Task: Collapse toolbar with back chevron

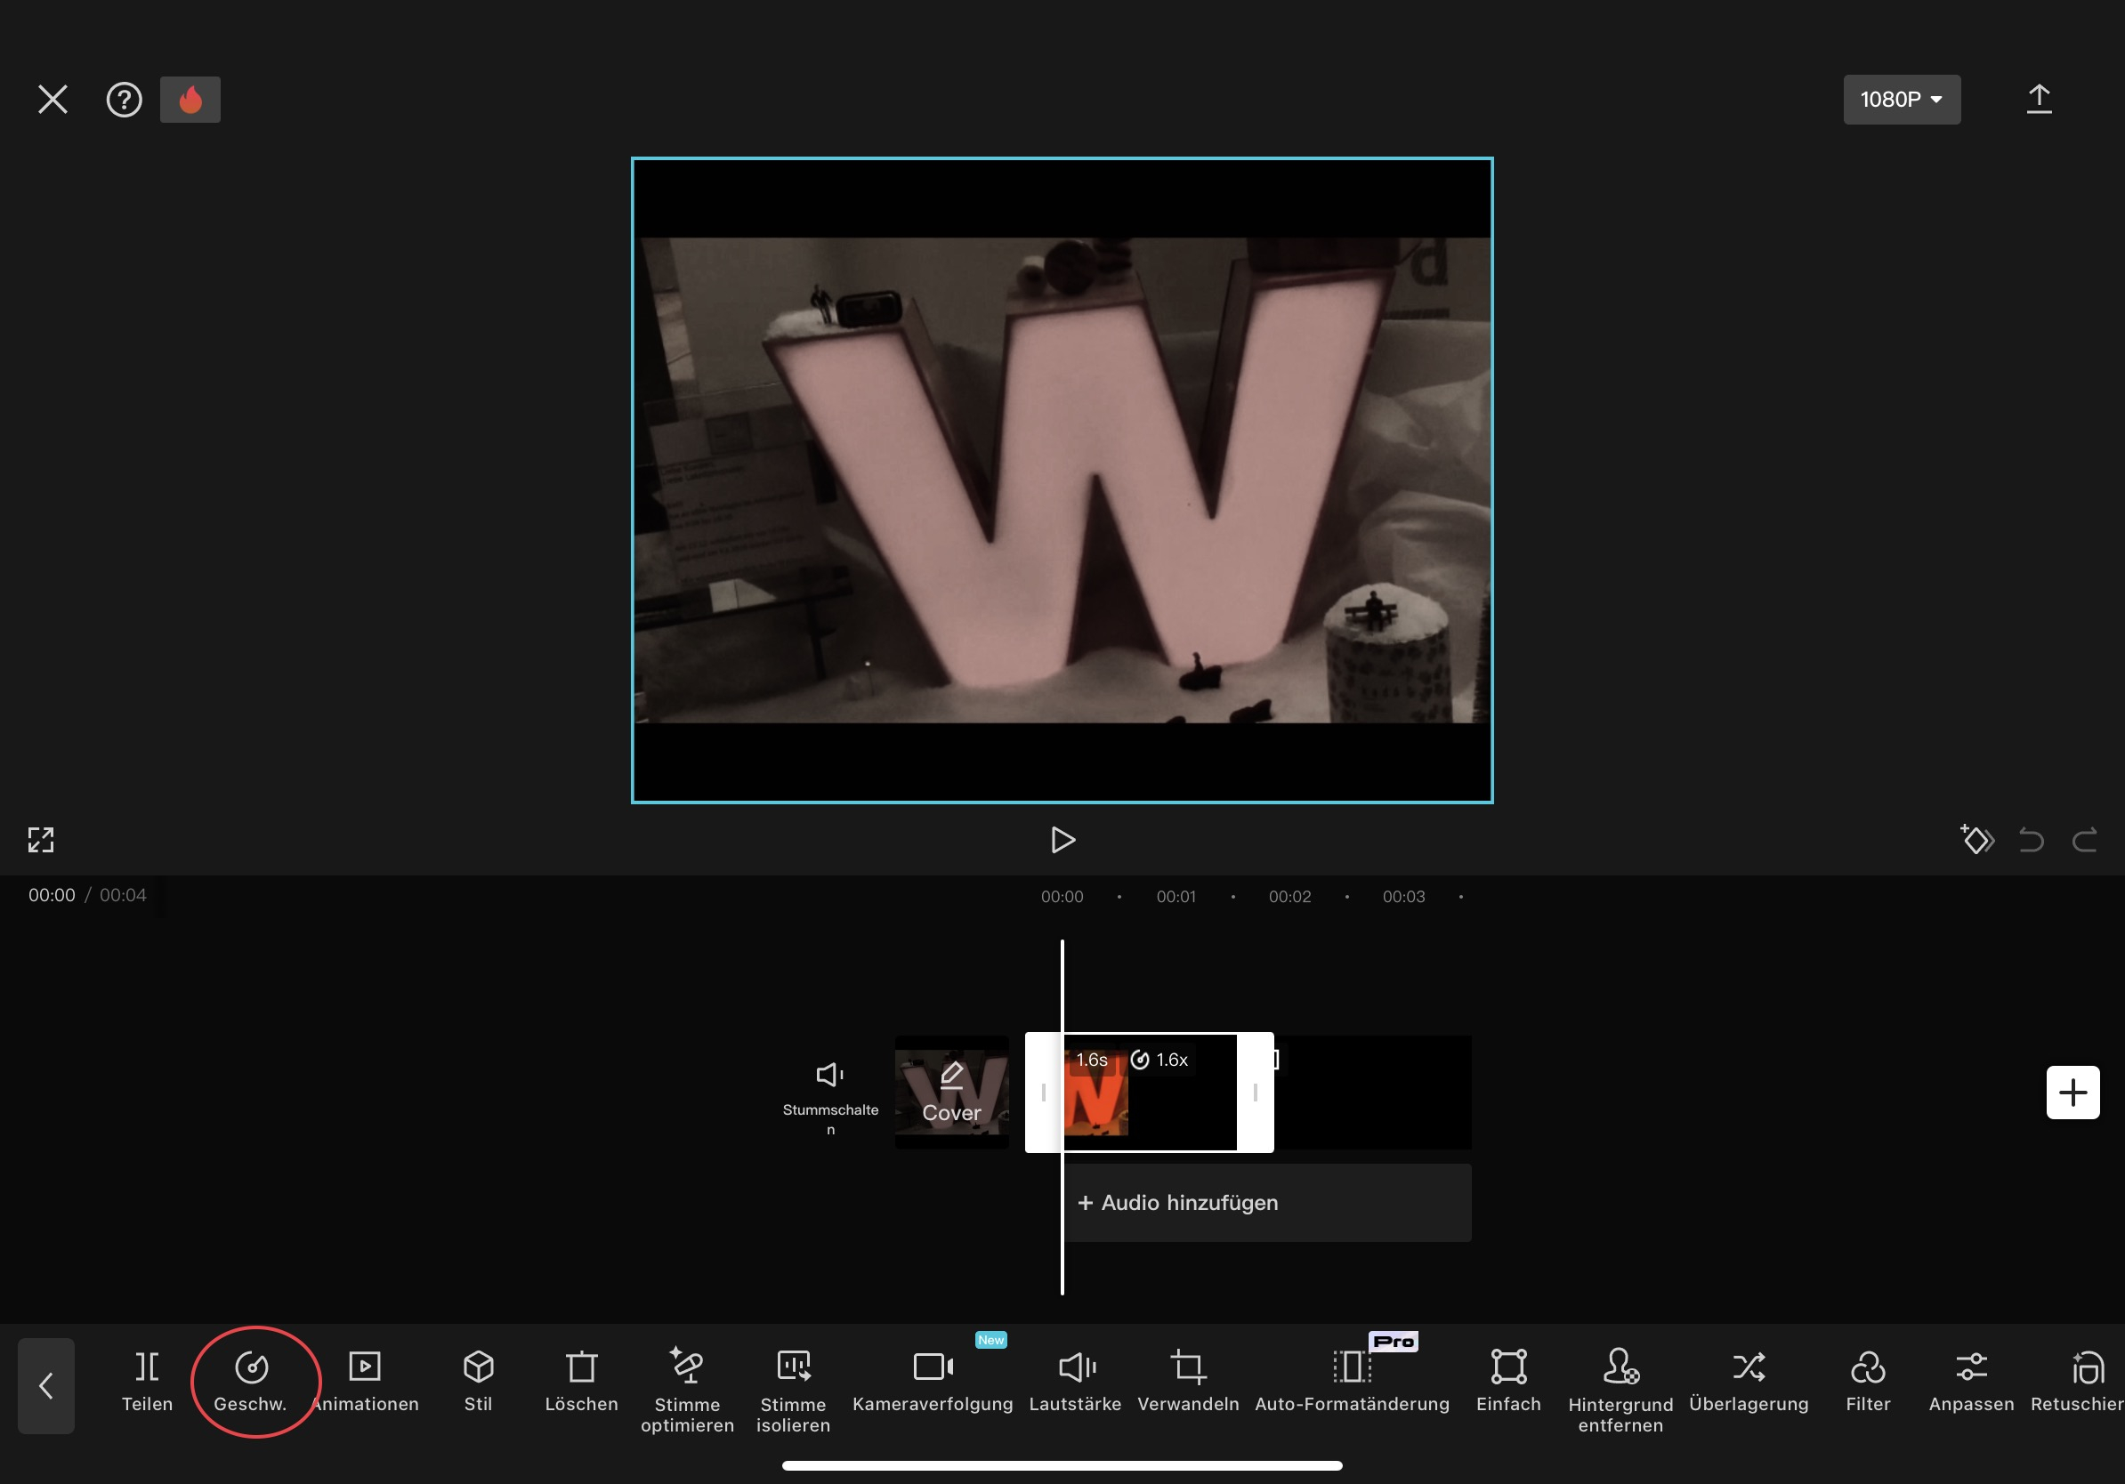Action: point(46,1385)
